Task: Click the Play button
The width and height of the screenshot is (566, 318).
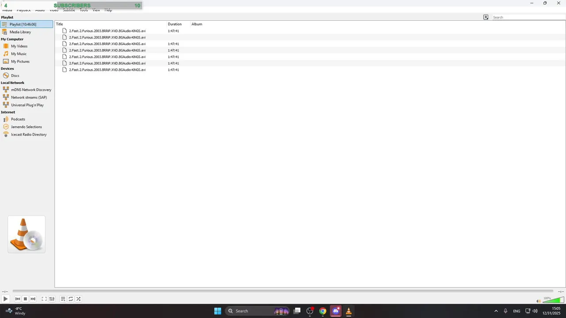Action: tap(5, 299)
